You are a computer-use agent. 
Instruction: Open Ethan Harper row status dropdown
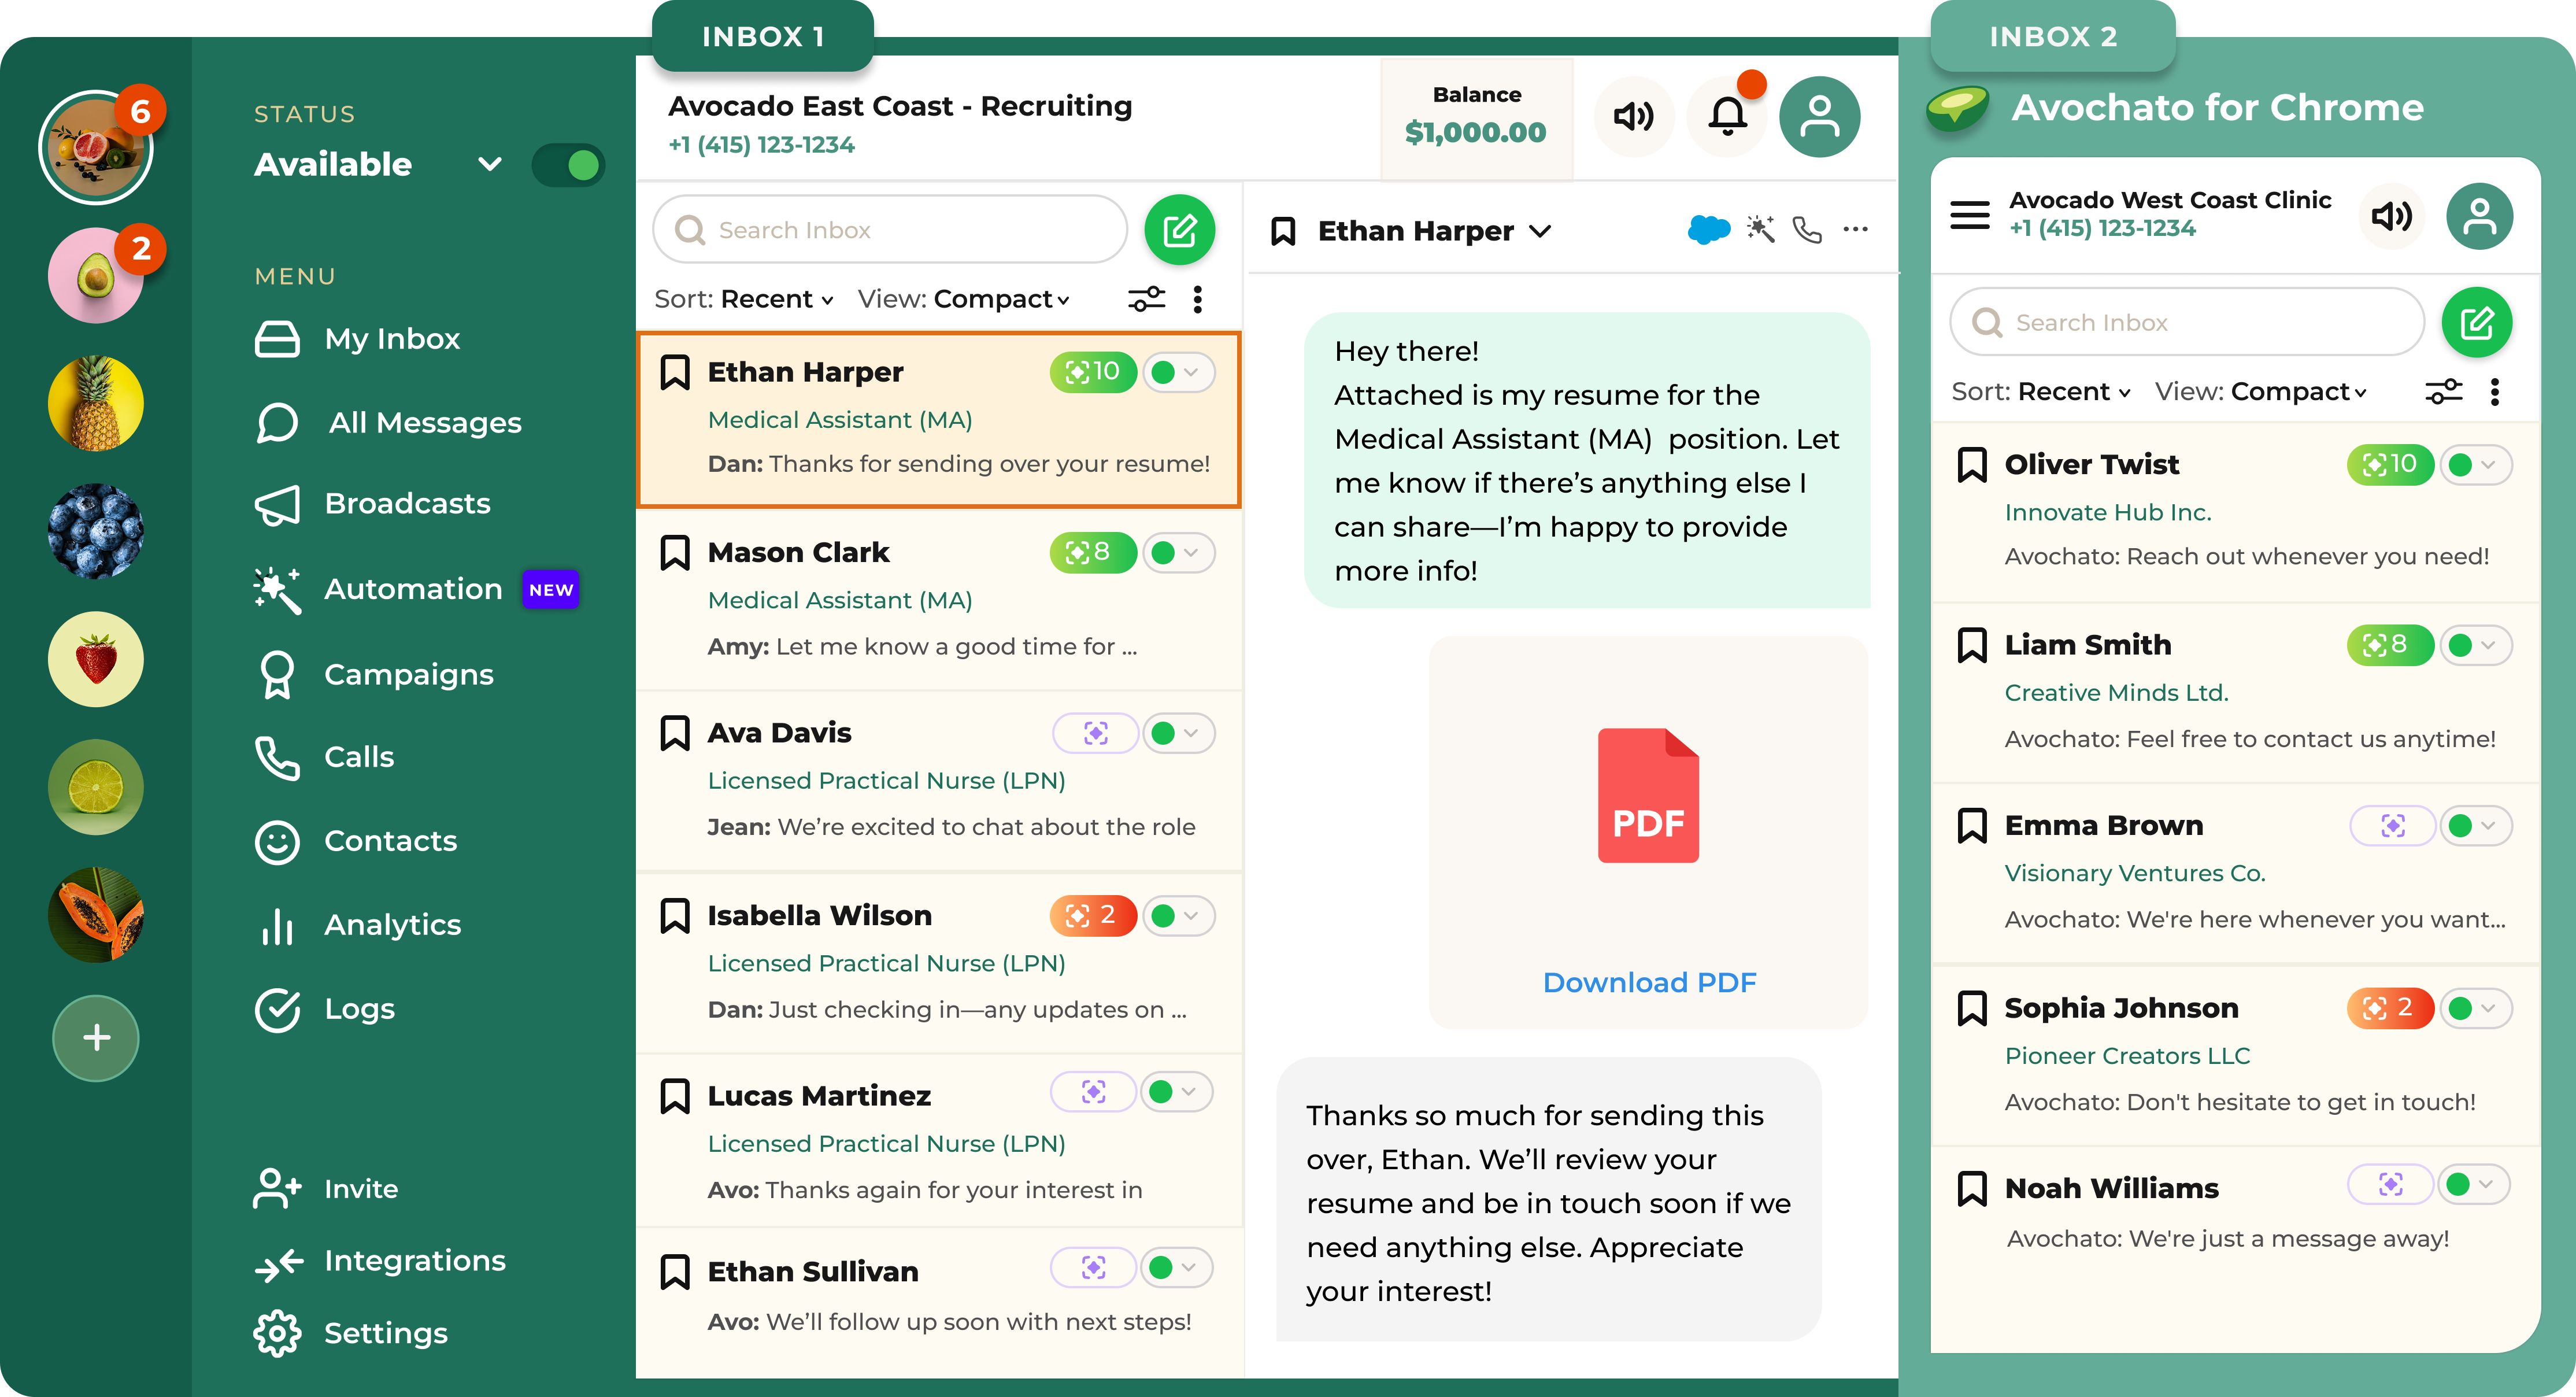pos(1178,372)
